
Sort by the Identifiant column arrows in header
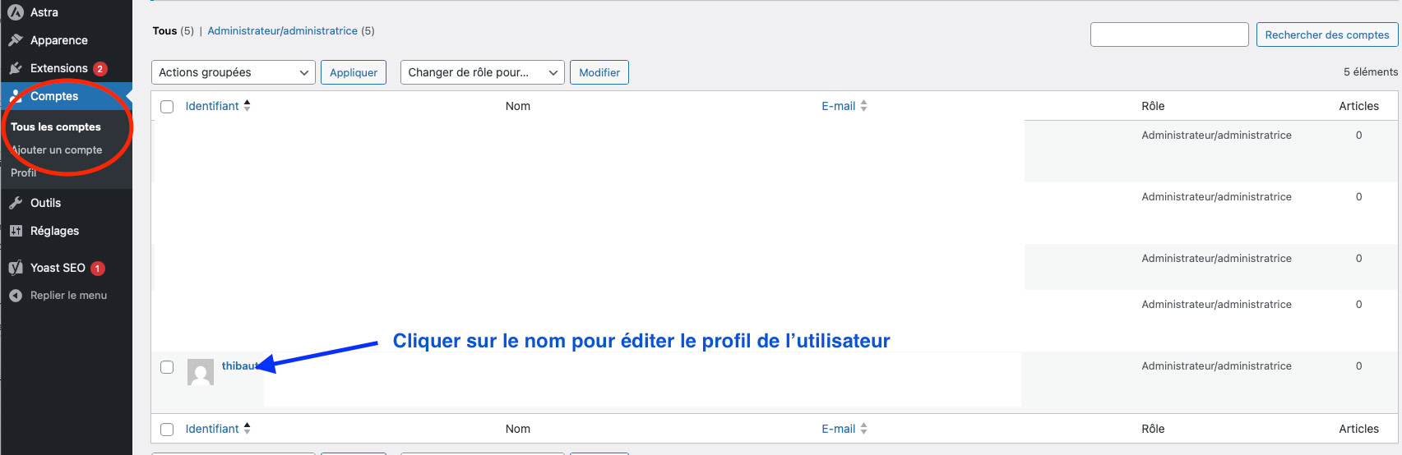click(247, 106)
